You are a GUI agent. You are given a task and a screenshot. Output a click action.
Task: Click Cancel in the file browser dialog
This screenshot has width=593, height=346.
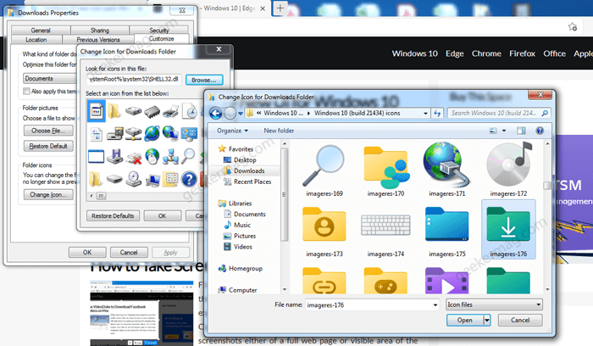coord(520,320)
